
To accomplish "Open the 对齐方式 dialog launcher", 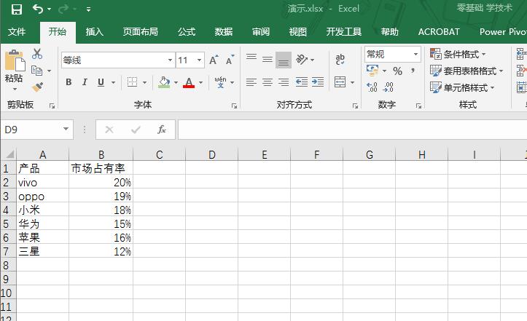I will (355, 106).
